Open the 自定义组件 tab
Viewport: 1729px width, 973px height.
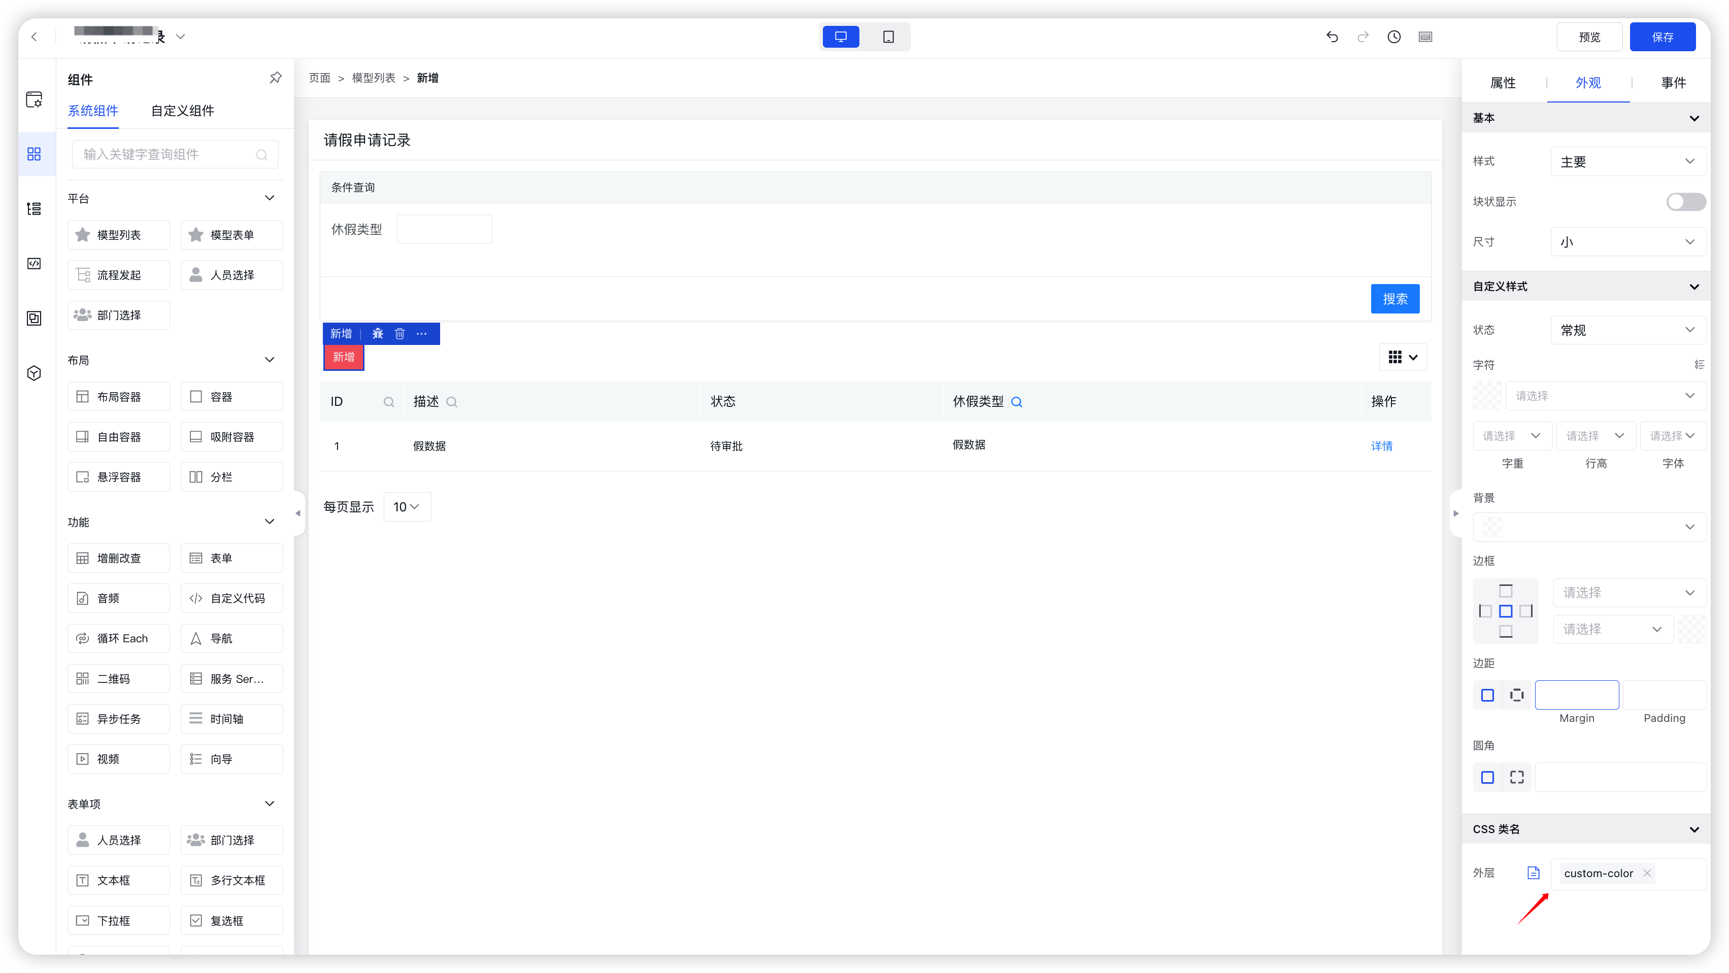pyautogui.click(x=183, y=111)
